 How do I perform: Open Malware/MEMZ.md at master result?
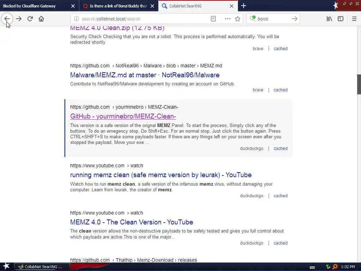(x=145, y=75)
